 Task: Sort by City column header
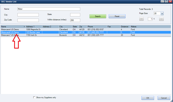click(66, 27)
